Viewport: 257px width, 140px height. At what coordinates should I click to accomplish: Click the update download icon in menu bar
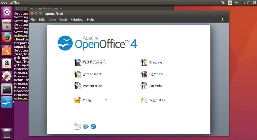pos(222,20)
